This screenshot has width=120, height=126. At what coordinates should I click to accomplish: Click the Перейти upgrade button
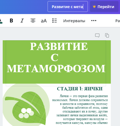[x=104, y=6]
